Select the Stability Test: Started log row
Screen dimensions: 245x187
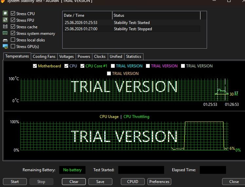tap(132, 23)
